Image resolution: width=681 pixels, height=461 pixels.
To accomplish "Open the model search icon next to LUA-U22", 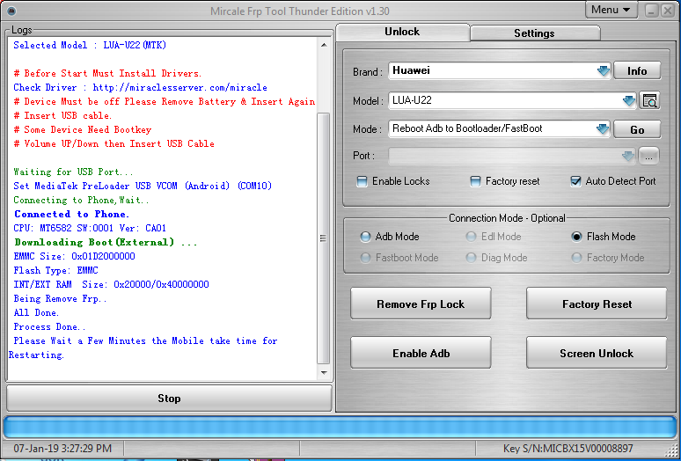I will [649, 100].
